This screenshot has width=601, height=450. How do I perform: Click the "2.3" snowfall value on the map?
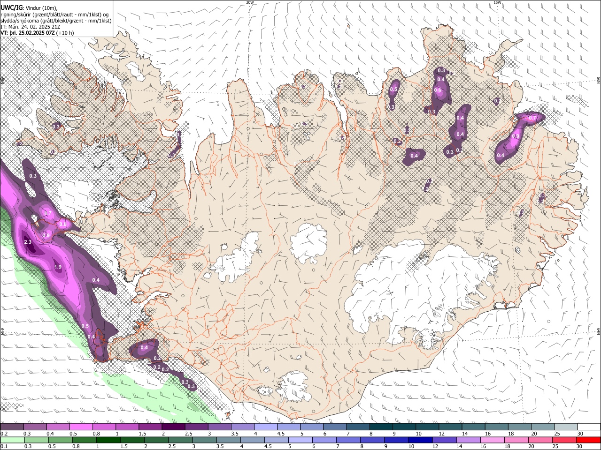(27, 242)
